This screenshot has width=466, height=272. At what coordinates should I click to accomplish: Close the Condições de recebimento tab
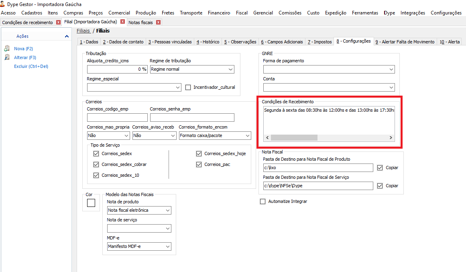pyautogui.click(x=58, y=22)
